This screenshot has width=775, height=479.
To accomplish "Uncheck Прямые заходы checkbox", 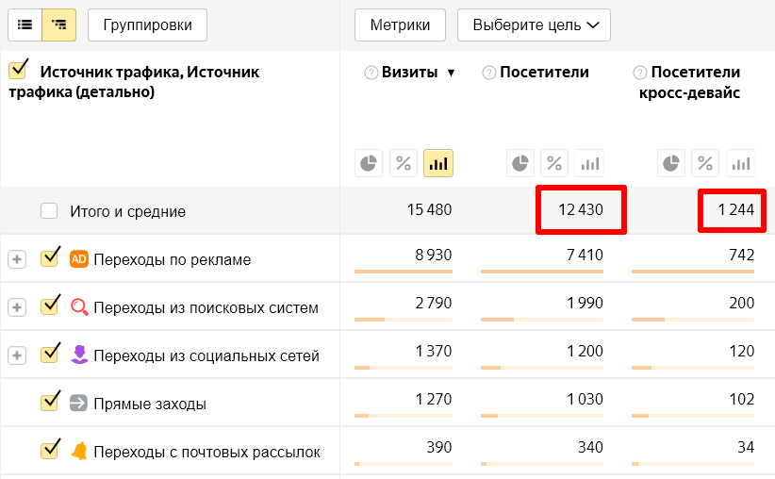I will [x=50, y=403].
